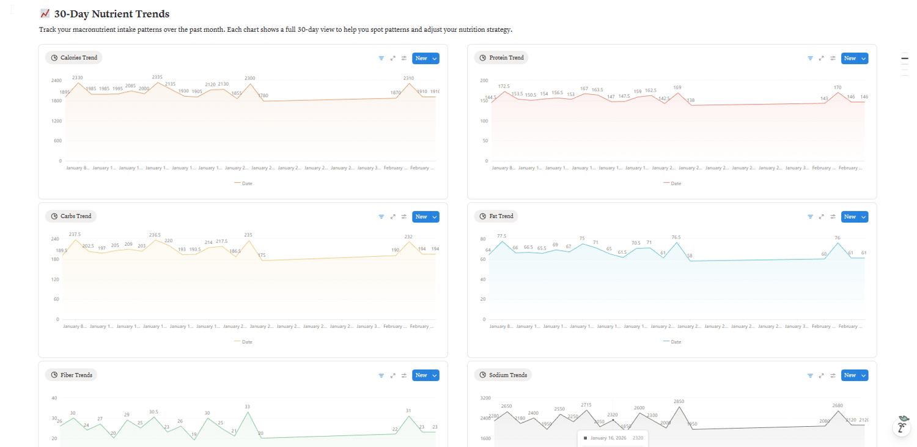
Task: Open view settings for the Sodium Trends chart
Action: coord(833,375)
